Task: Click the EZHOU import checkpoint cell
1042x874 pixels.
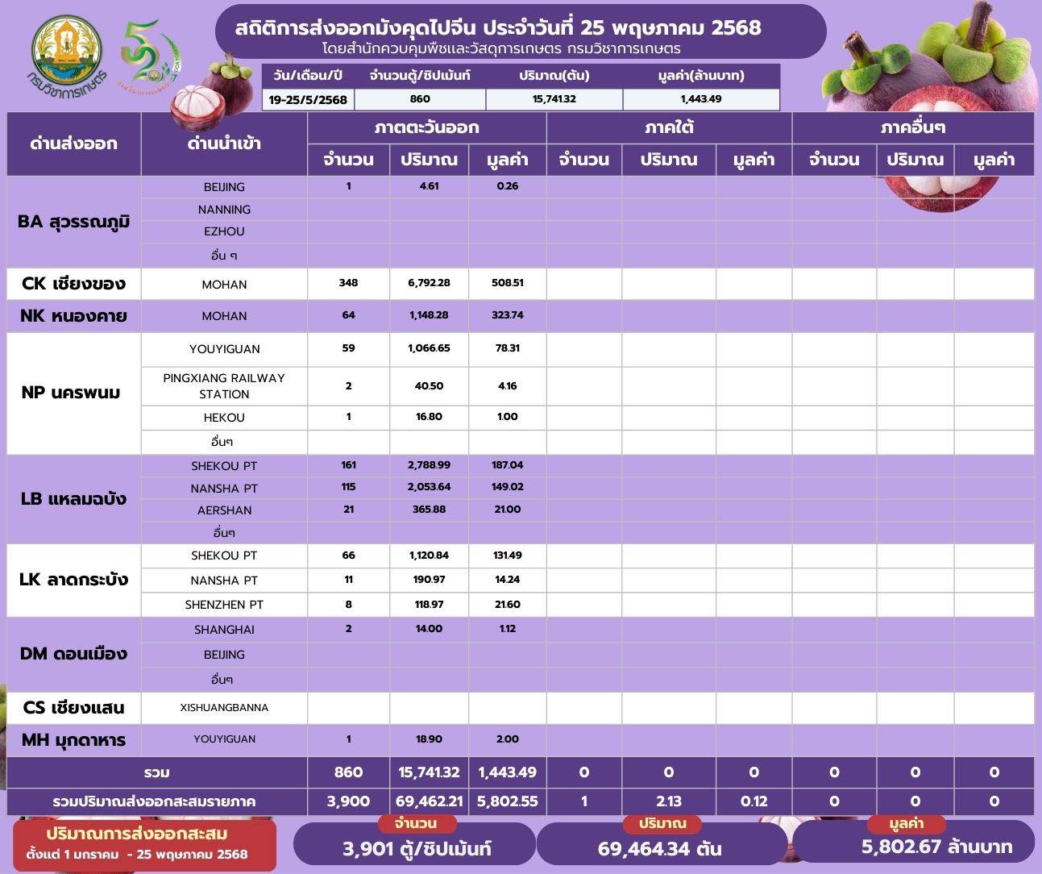Action: pyautogui.click(x=224, y=231)
